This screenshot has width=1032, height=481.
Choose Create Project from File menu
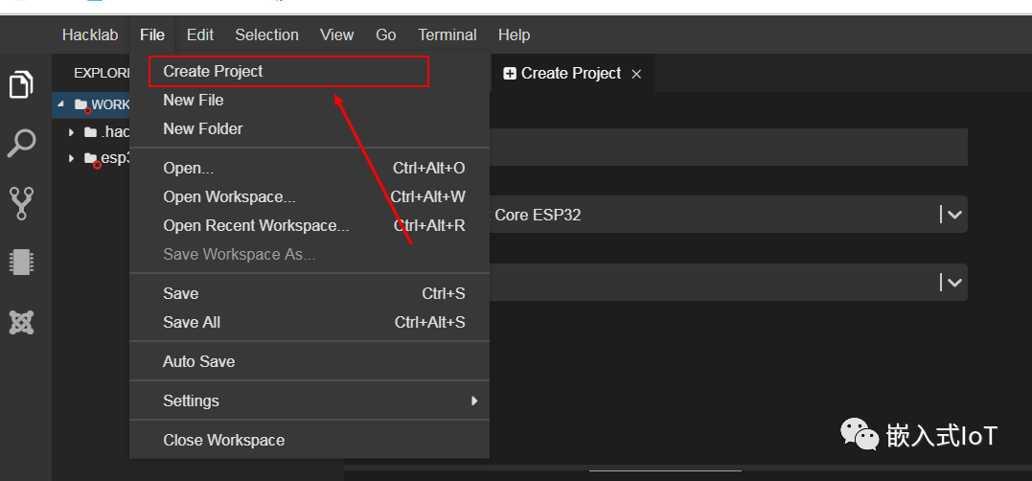point(213,71)
